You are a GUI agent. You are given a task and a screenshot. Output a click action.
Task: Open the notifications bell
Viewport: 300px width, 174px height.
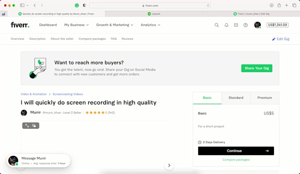click(x=226, y=25)
